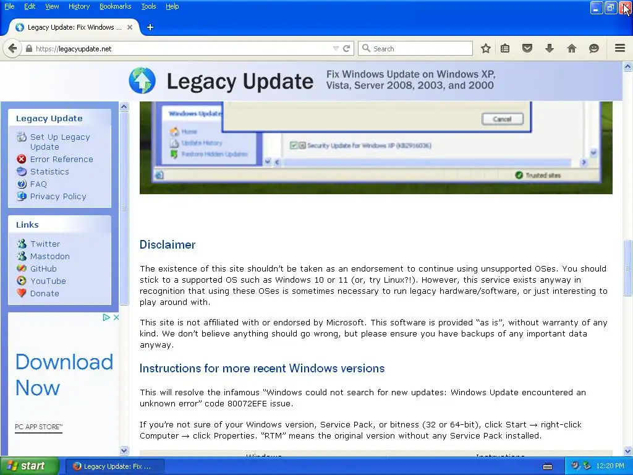Click the Error Reference red X icon
The width and height of the screenshot is (633, 475).
pos(22,159)
